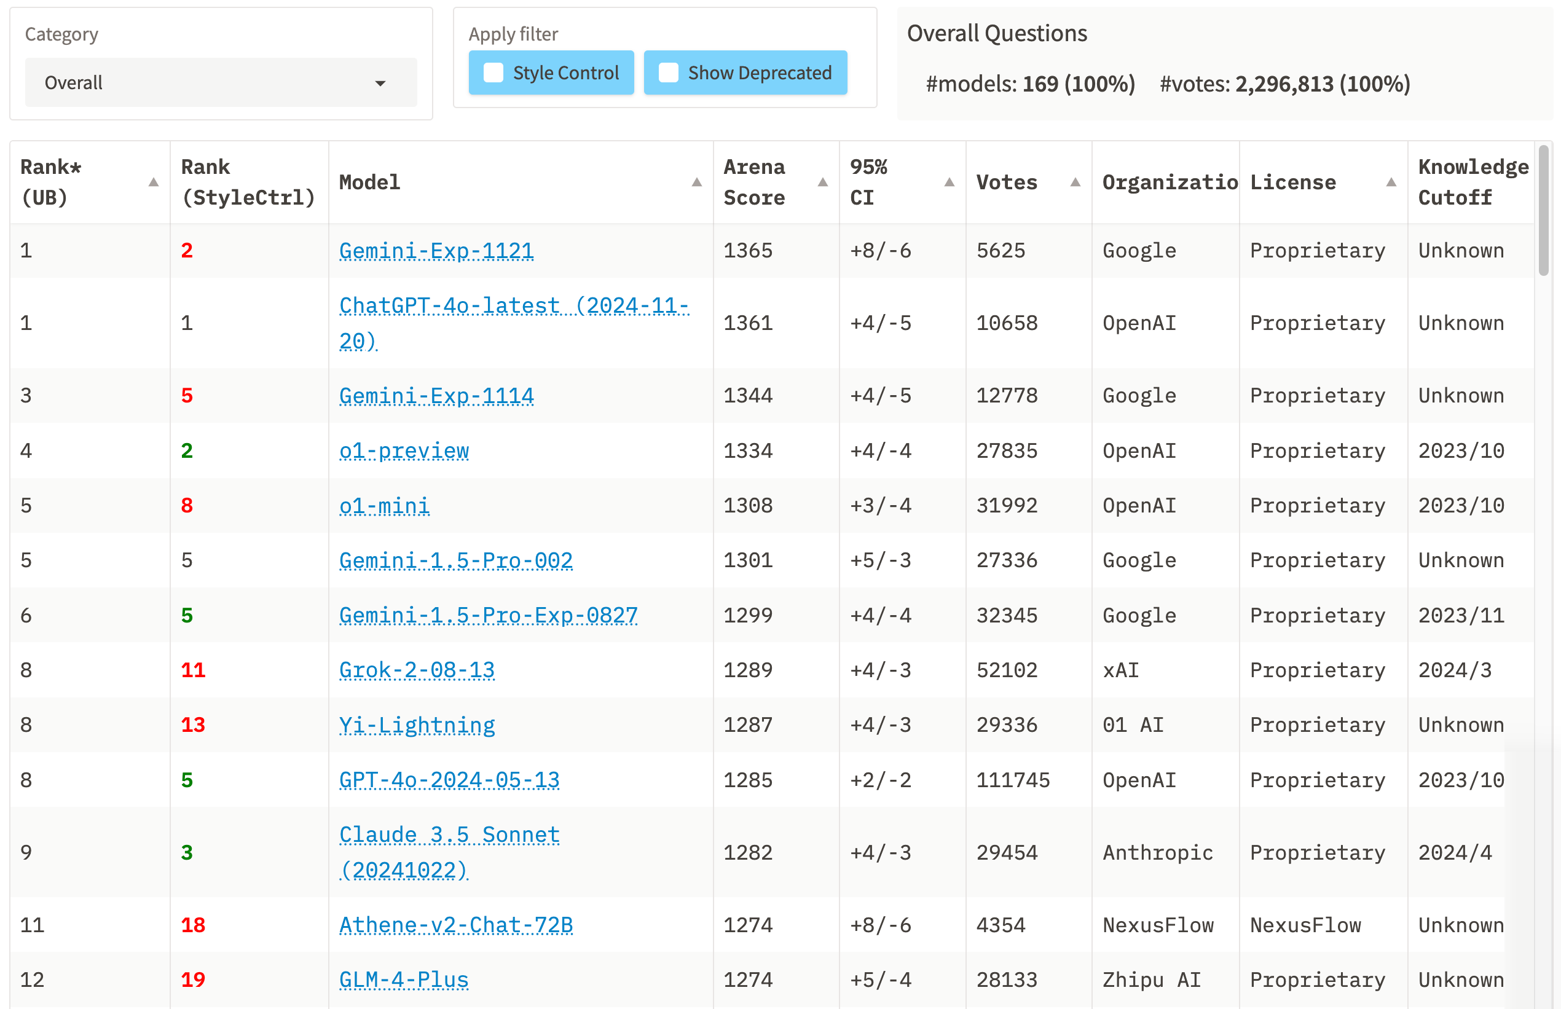The width and height of the screenshot is (1561, 1009).
Task: Click the Category dropdown caret arrow
Action: [380, 83]
